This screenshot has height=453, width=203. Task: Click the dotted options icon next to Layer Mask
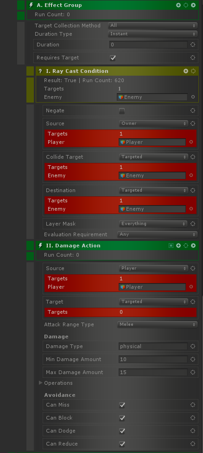click(x=193, y=224)
